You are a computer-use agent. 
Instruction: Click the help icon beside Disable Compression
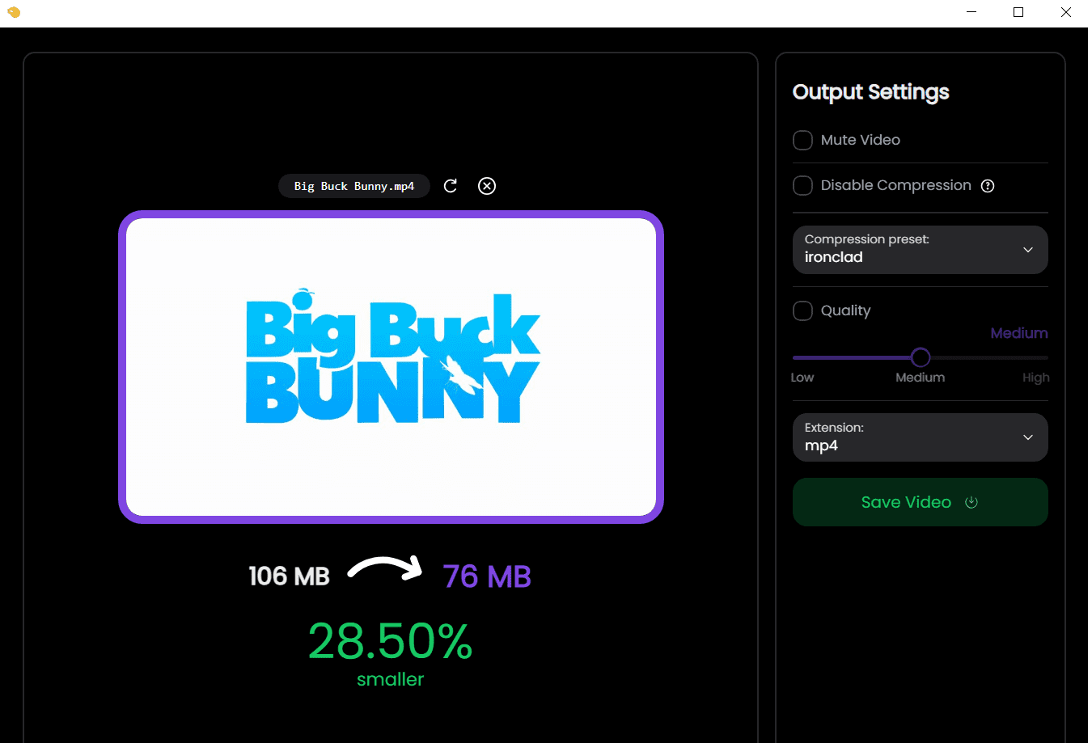988,186
